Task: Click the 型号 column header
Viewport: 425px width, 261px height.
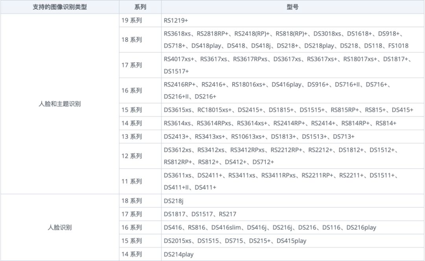Action: [x=293, y=7]
